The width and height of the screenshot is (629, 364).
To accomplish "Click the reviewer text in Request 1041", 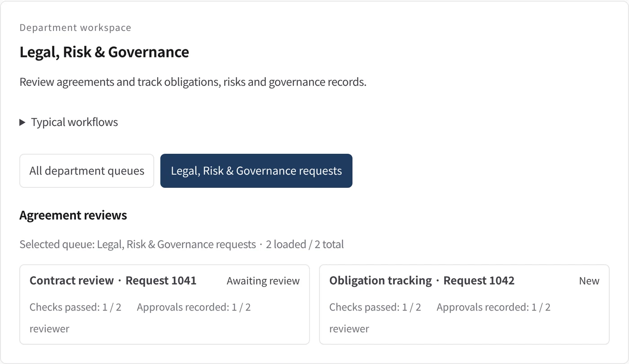I will [49, 329].
